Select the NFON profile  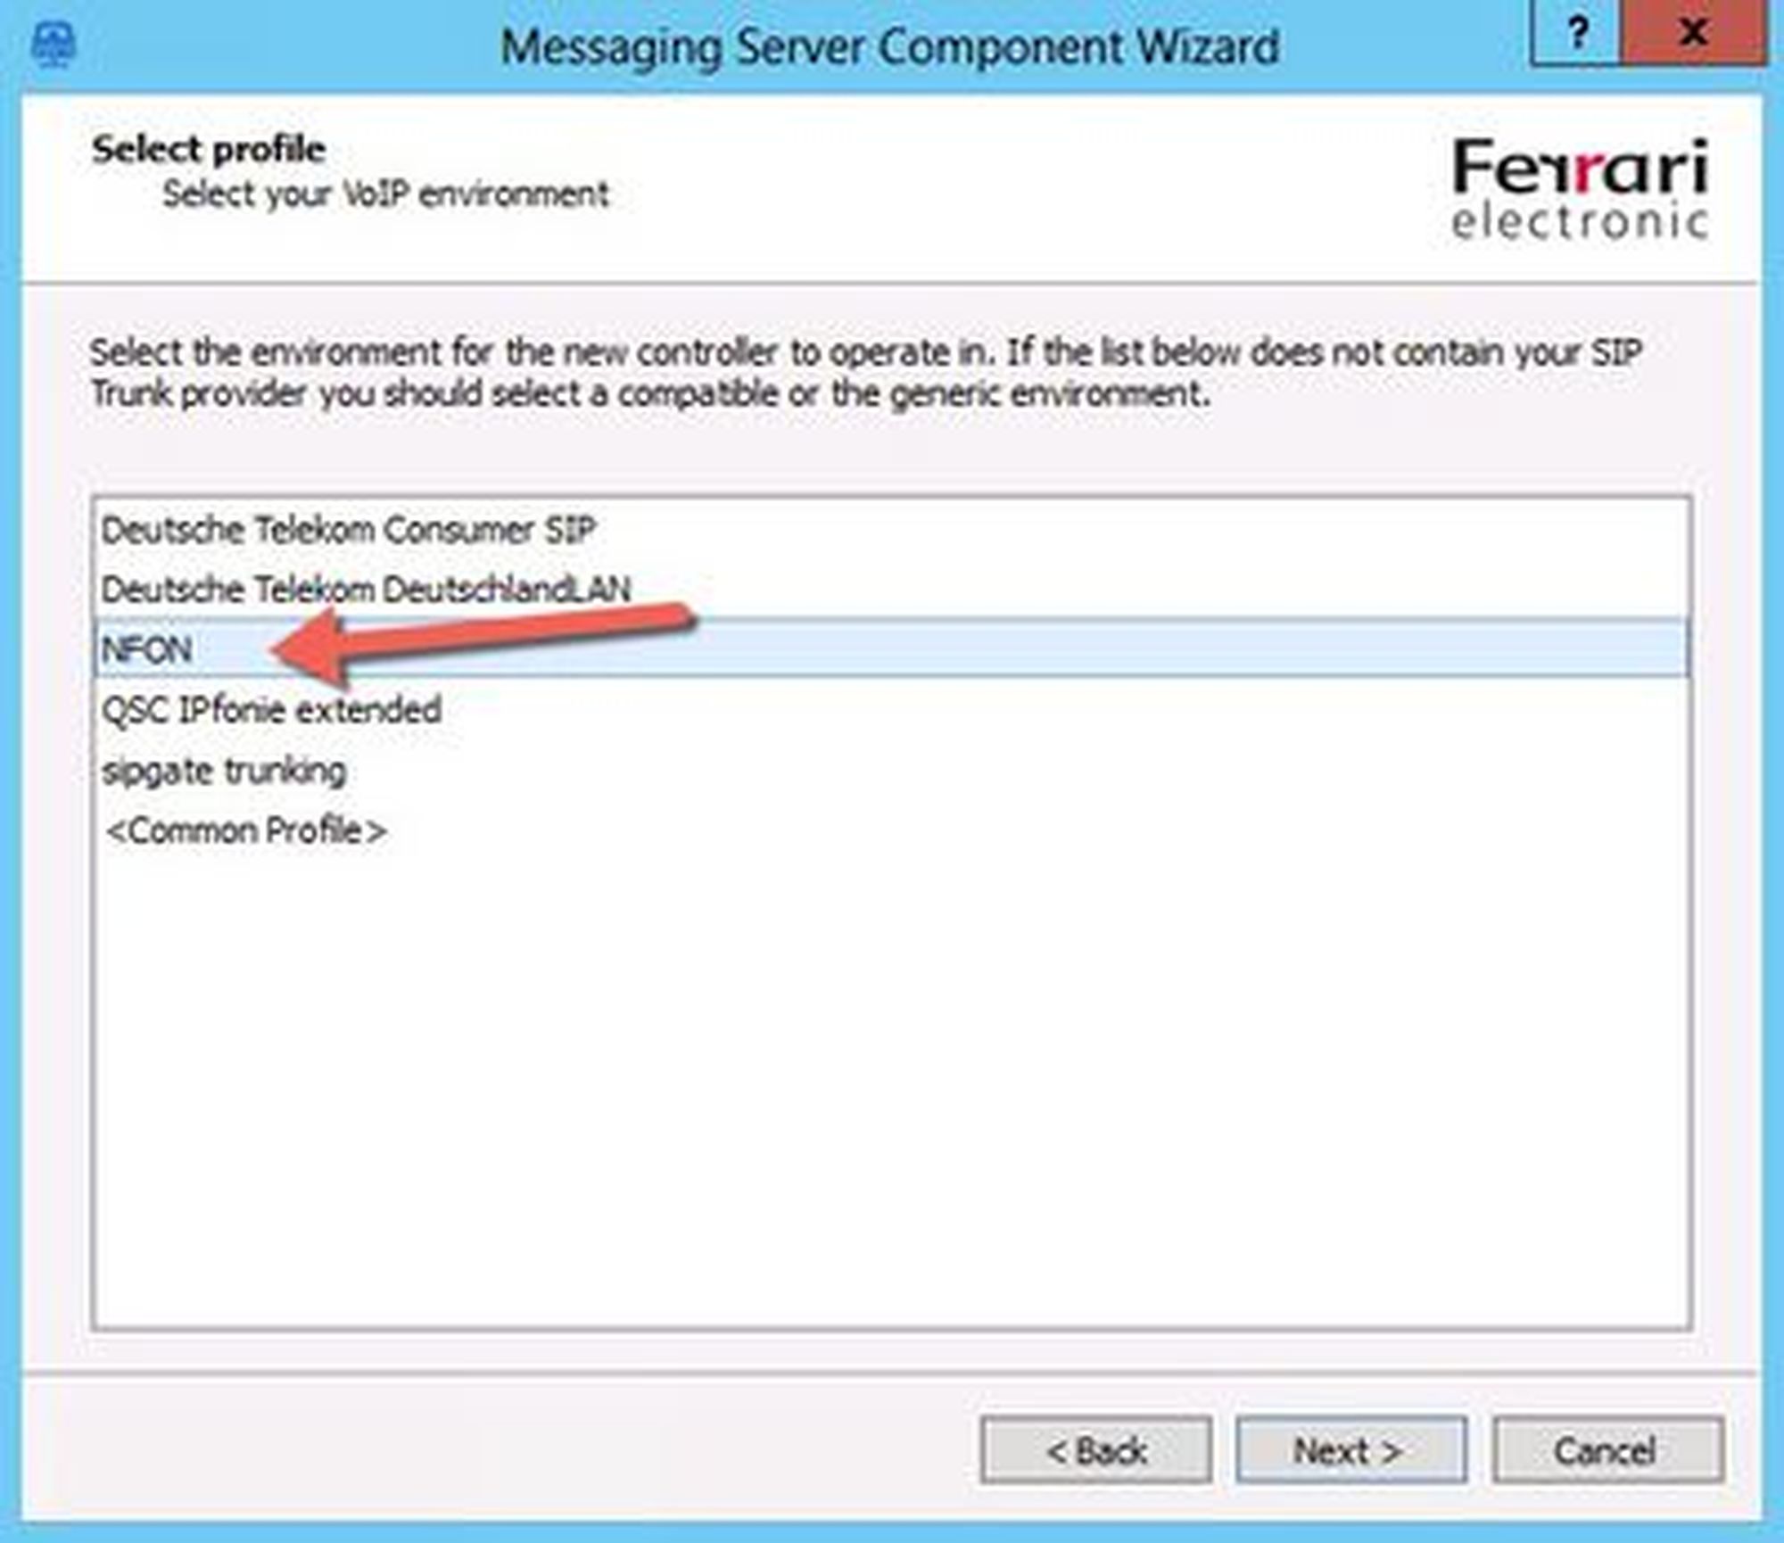point(147,649)
